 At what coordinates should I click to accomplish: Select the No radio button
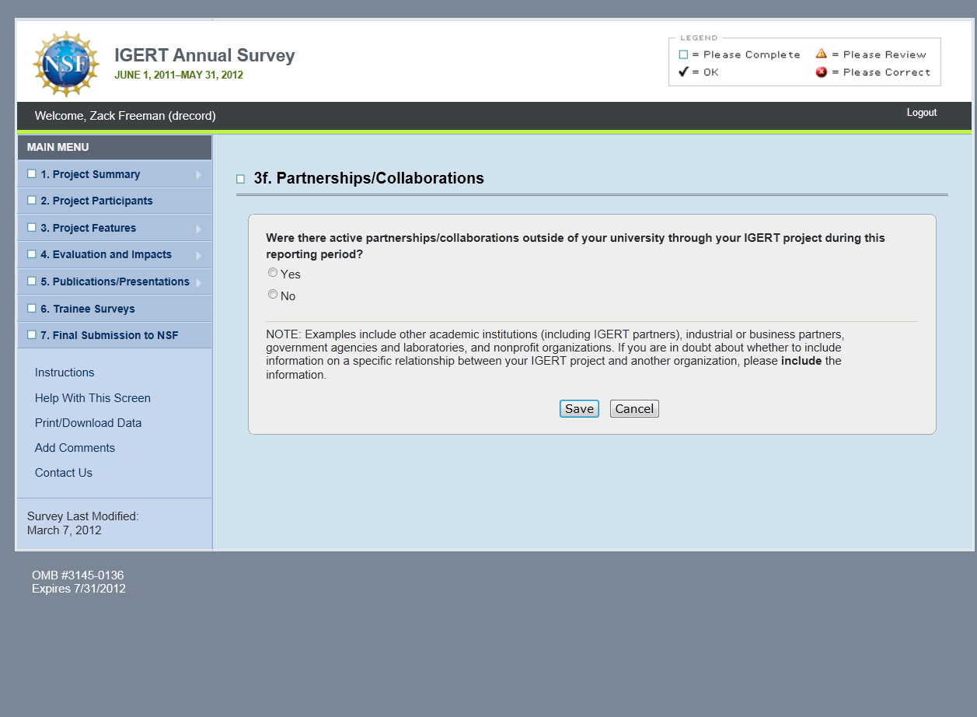point(273,295)
